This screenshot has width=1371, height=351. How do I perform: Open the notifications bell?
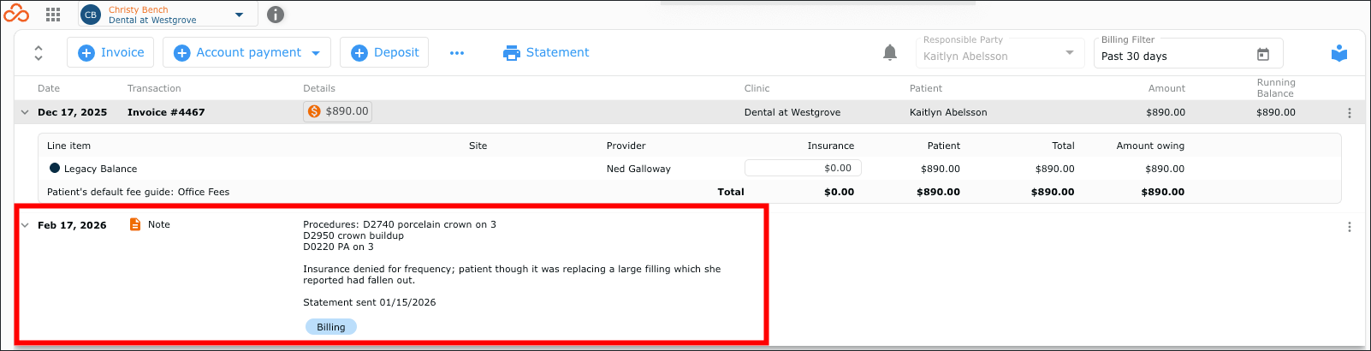pyautogui.click(x=890, y=52)
